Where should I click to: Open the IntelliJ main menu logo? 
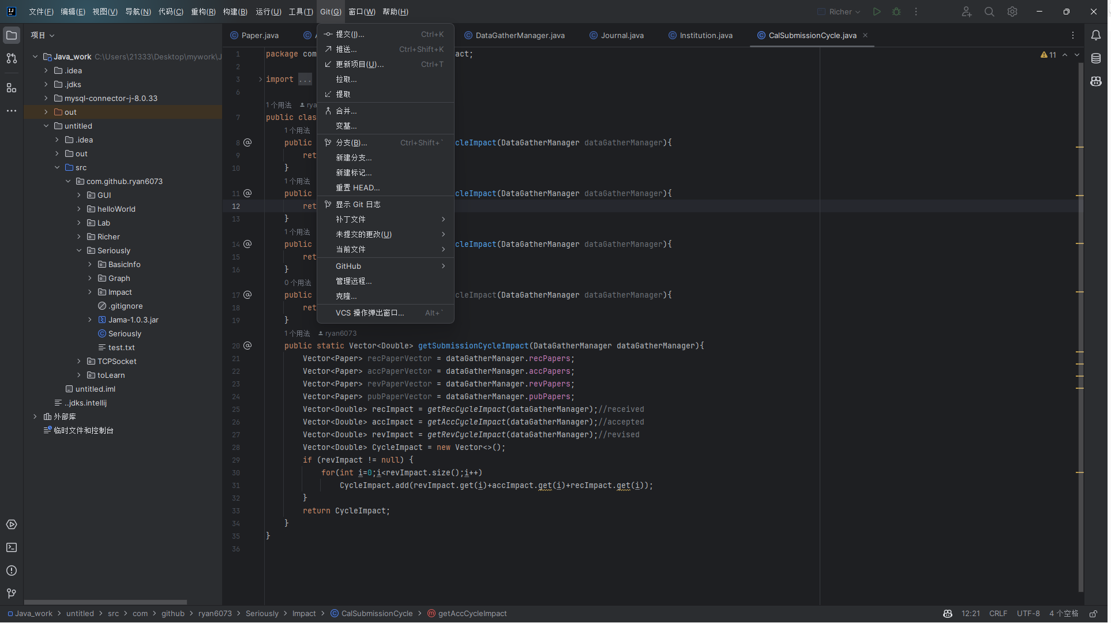pos(11,12)
